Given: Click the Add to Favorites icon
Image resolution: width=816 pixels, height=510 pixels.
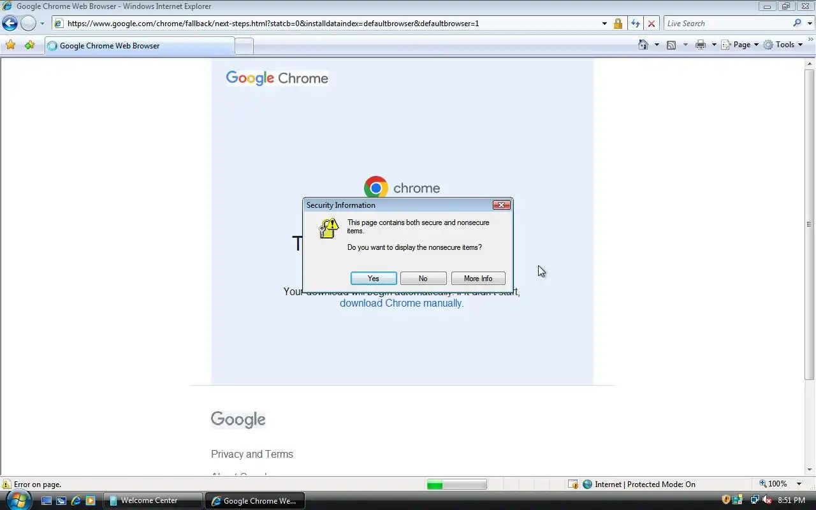Looking at the screenshot, I should (x=29, y=45).
